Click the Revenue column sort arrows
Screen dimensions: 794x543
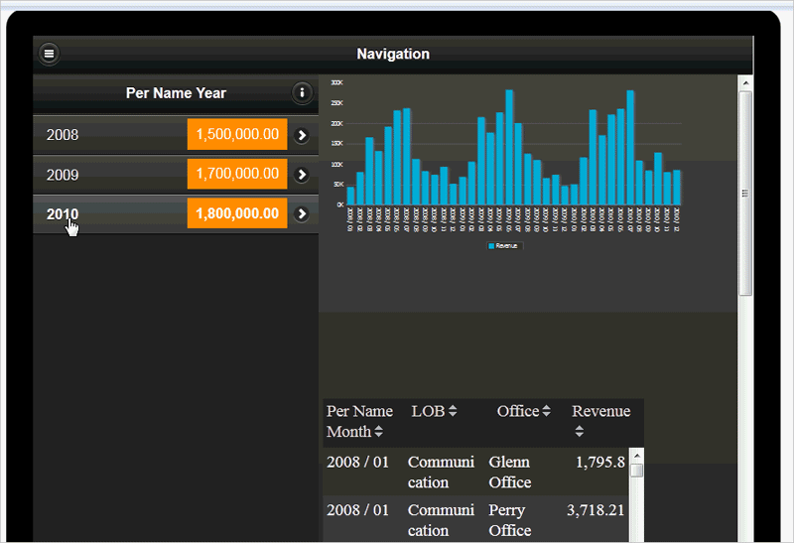[x=579, y=433]
